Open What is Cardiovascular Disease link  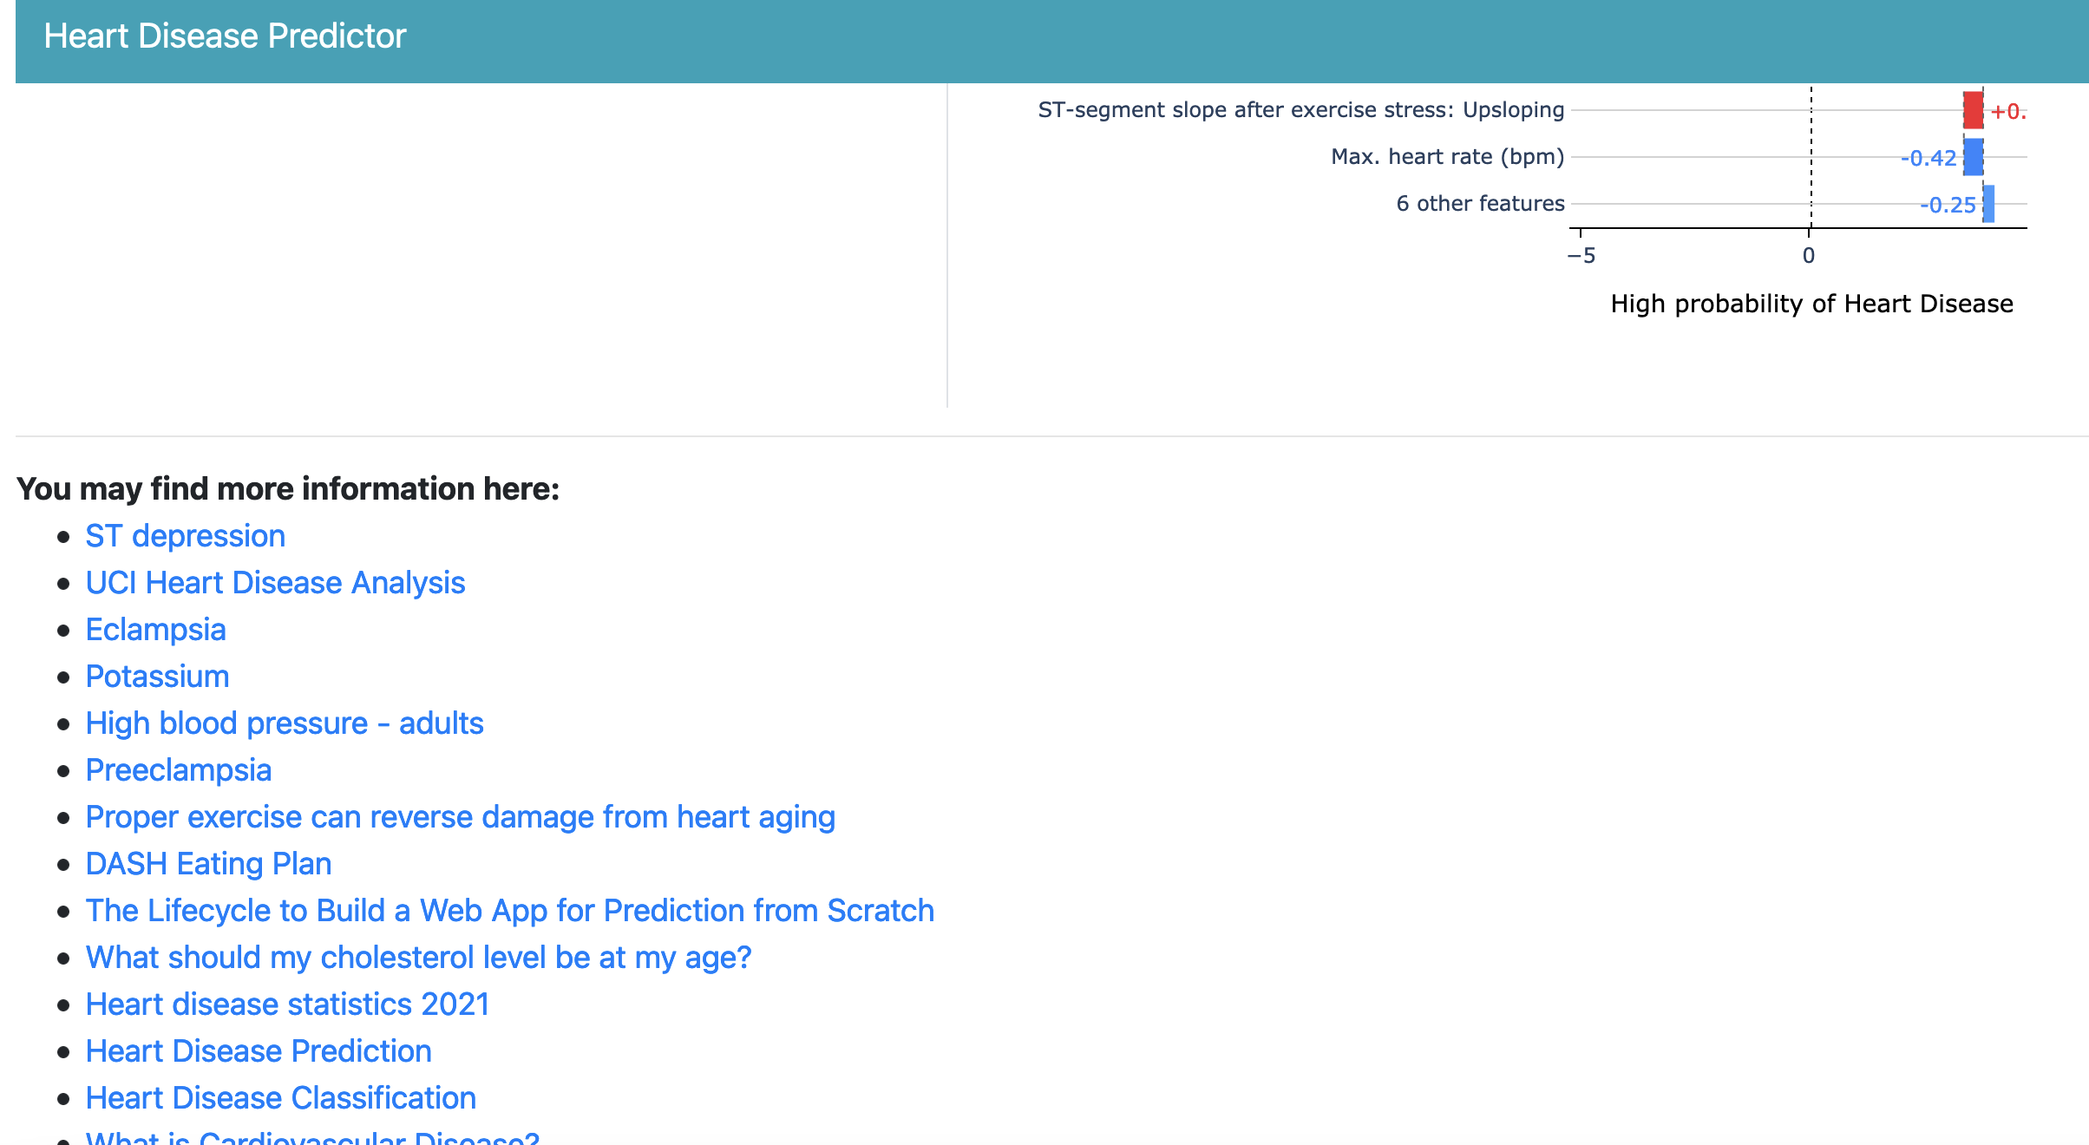pos(312,1137)
